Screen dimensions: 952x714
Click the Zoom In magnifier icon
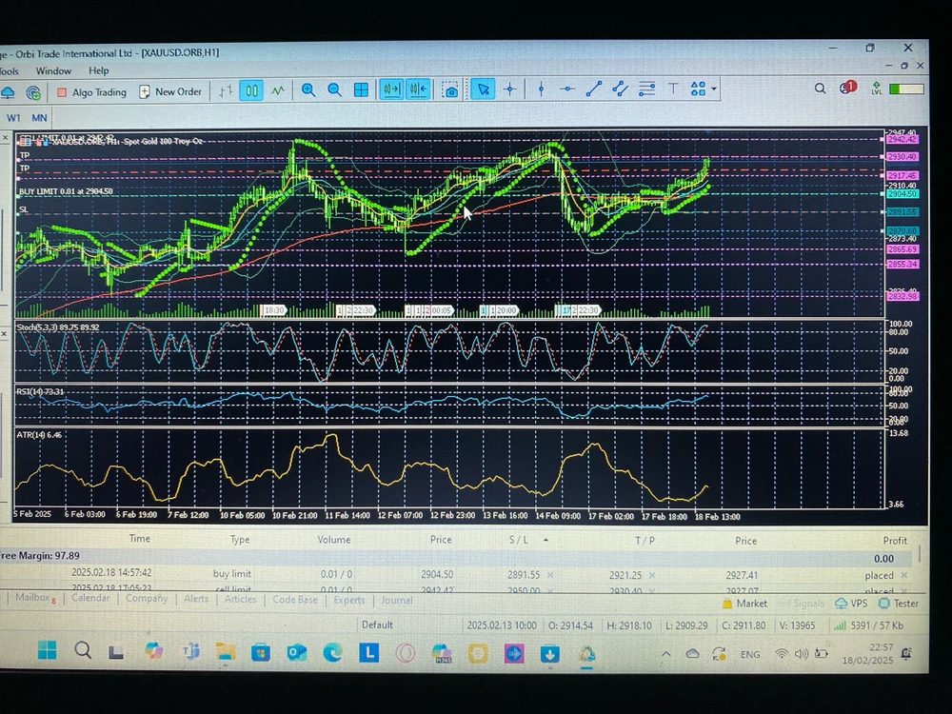[308, 90]
